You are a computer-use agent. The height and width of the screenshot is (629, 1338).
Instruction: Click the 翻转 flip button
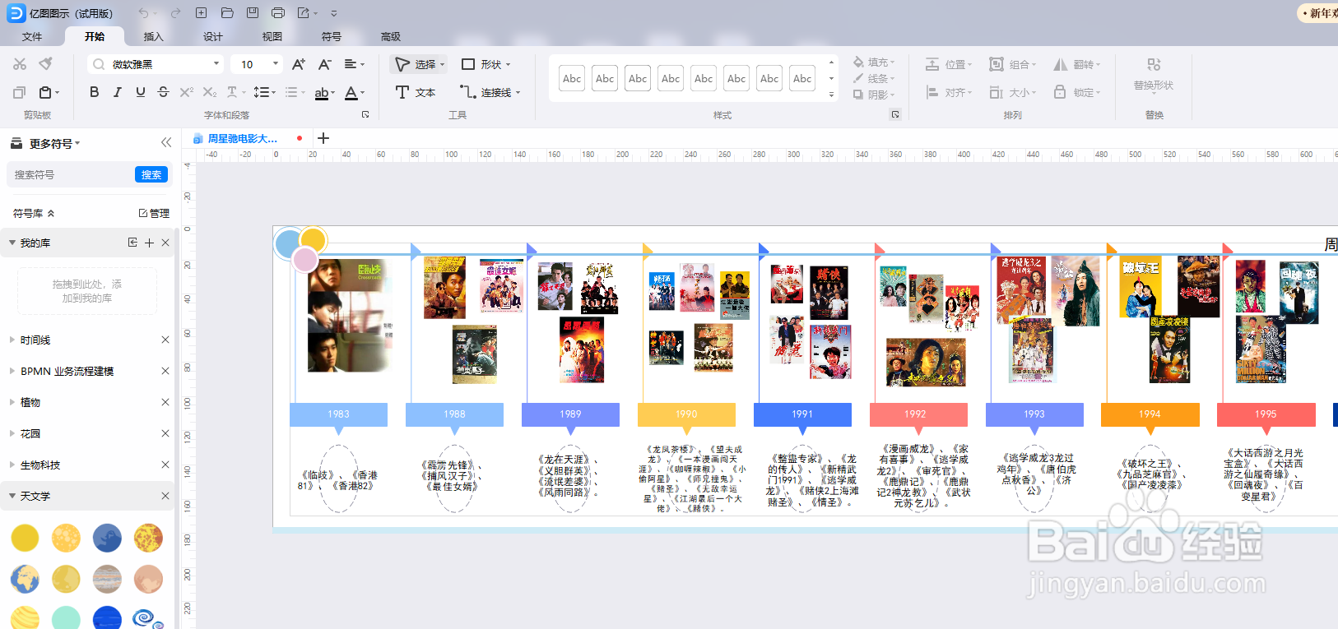tap(1077, 64)
